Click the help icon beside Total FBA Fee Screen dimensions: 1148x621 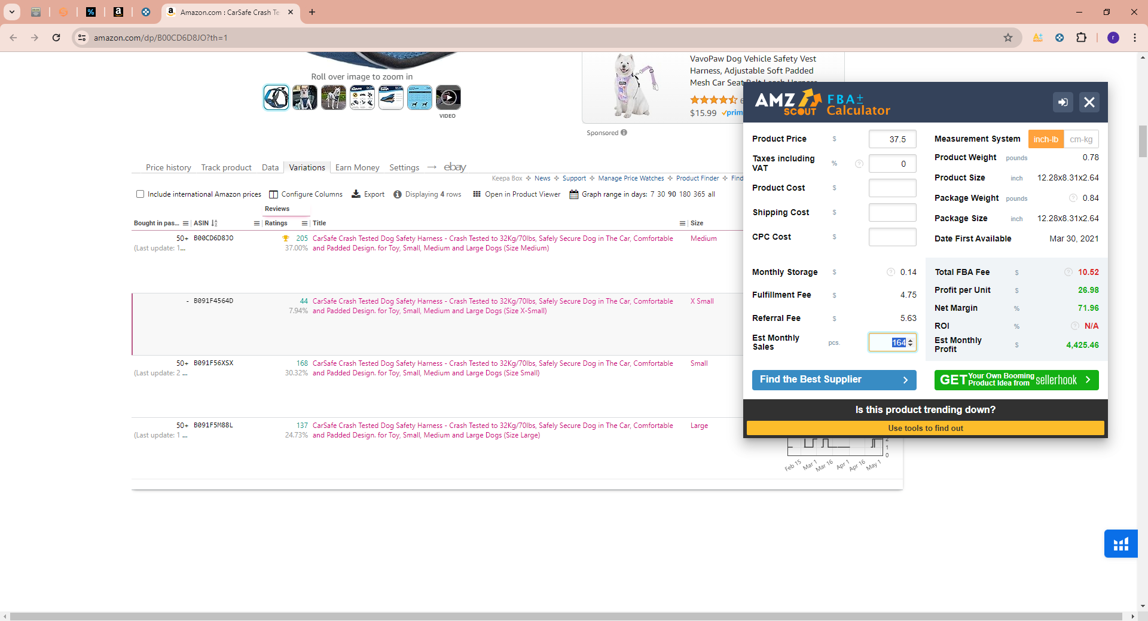[x=1068, y=272]
